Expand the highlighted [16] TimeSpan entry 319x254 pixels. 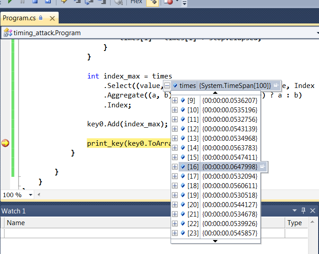tap(175, 167)
